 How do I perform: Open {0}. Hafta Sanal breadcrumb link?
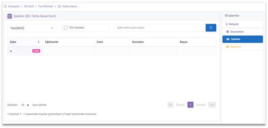click(x=68, y=6)
